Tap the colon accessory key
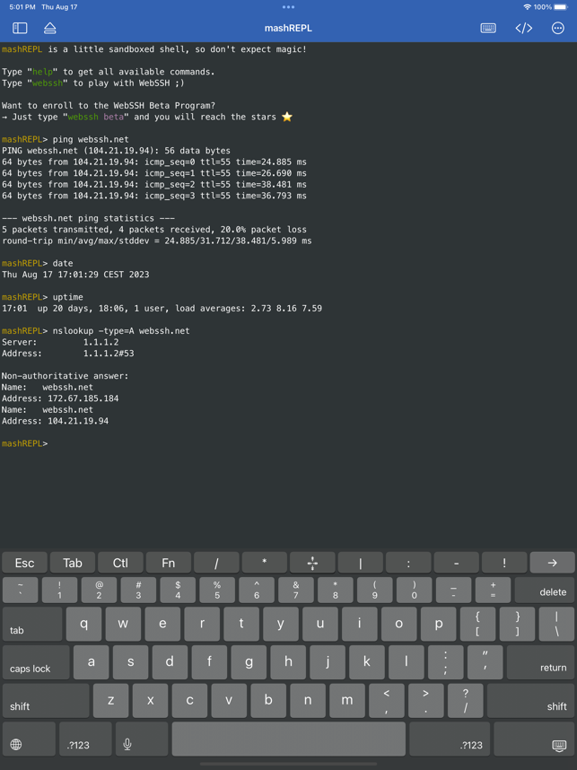577x770 pixels. (x=408, y=563)
